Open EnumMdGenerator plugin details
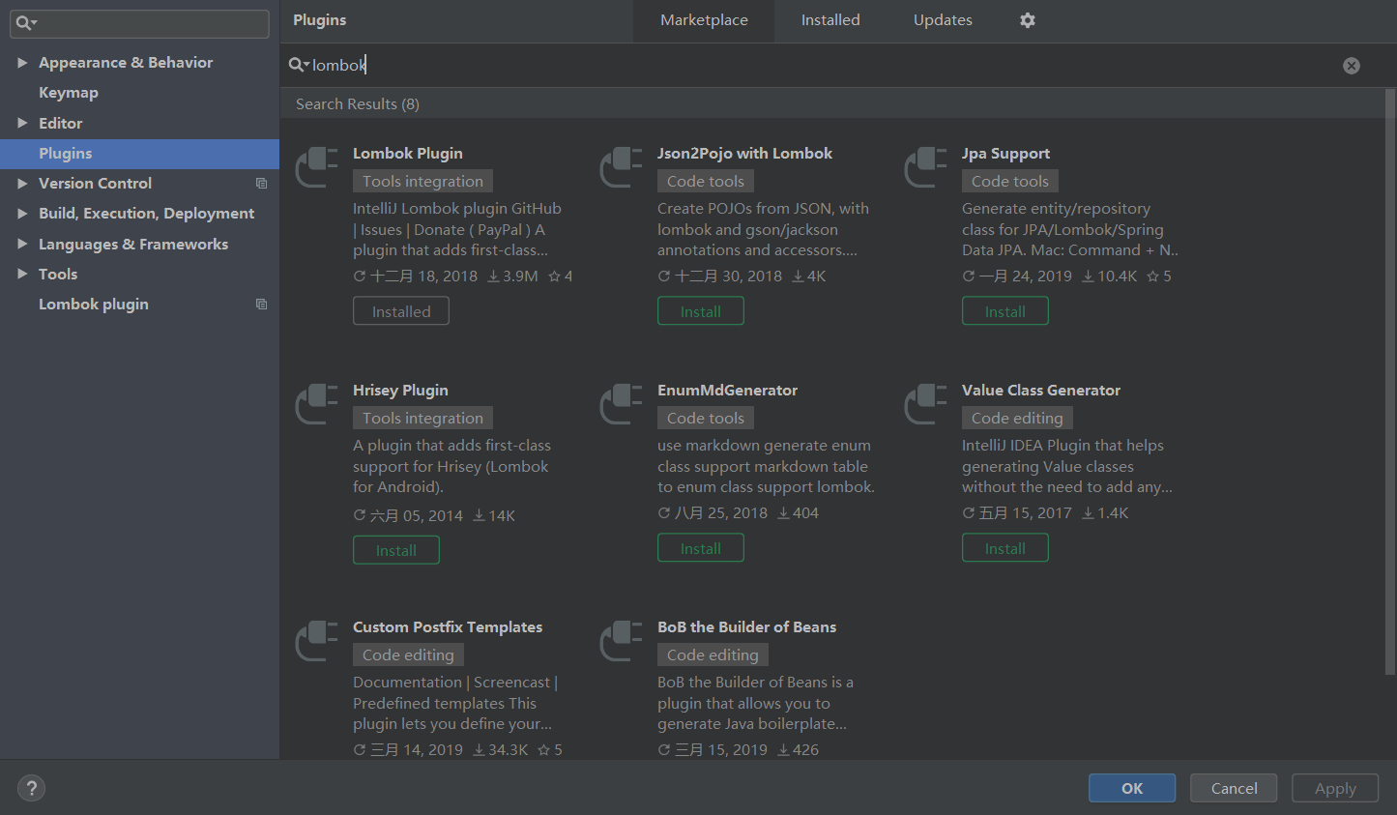Image resolution: width=1397 pixels, height=815 pixels. [727, 391]
